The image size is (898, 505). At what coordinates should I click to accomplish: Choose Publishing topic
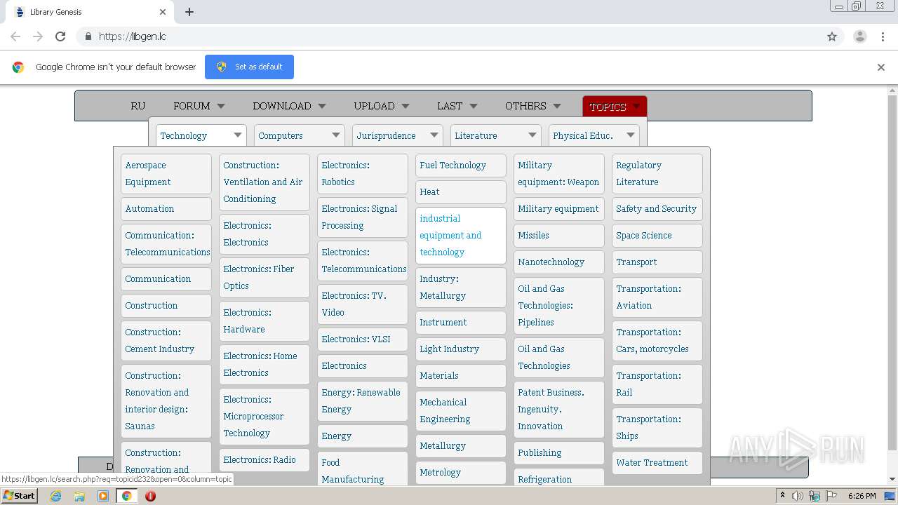coord(559,453)
